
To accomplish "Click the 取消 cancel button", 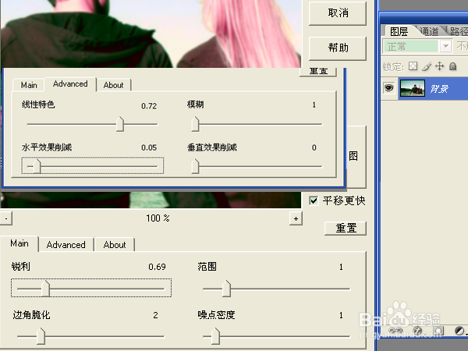I will (338, 13).
